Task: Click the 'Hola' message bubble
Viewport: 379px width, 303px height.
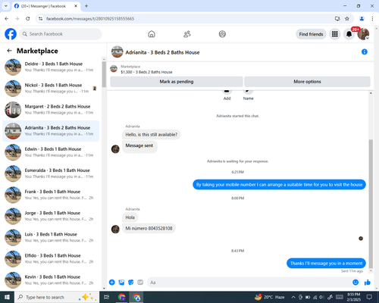Action: point(130,217)
